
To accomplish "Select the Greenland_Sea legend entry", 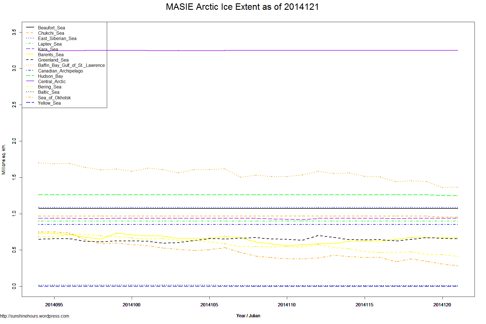I will [x=53, y=60].
